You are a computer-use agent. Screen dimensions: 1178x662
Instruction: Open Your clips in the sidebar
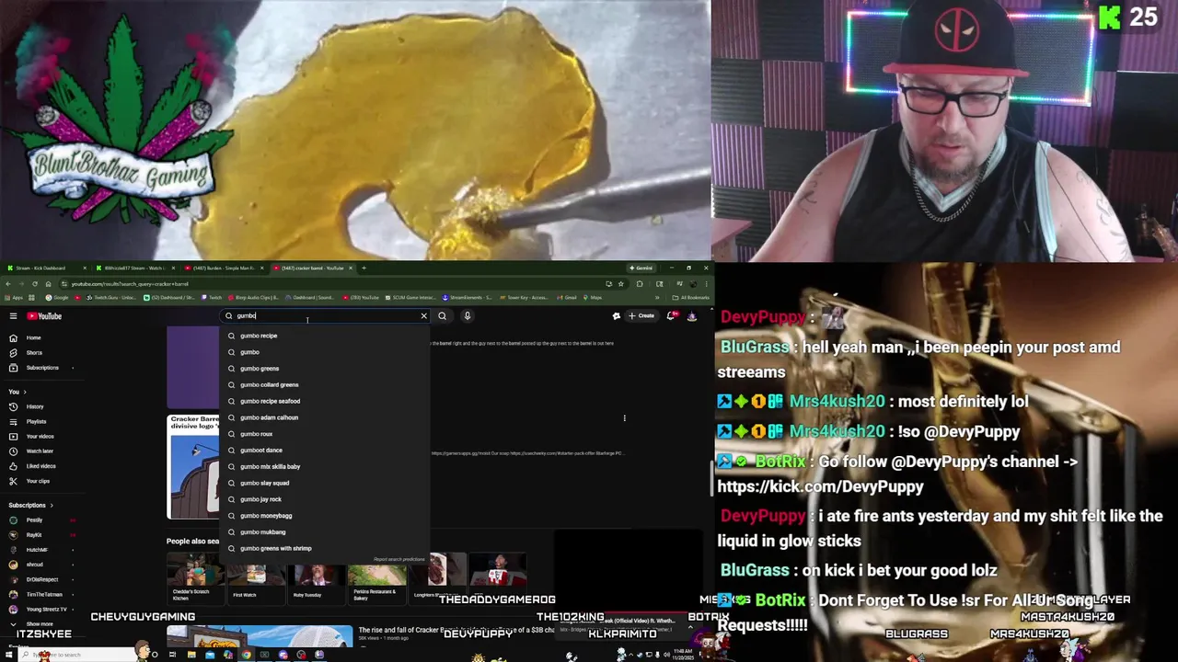42,481
